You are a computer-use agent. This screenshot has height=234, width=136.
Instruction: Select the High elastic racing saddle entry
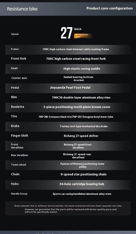point(82,69)
